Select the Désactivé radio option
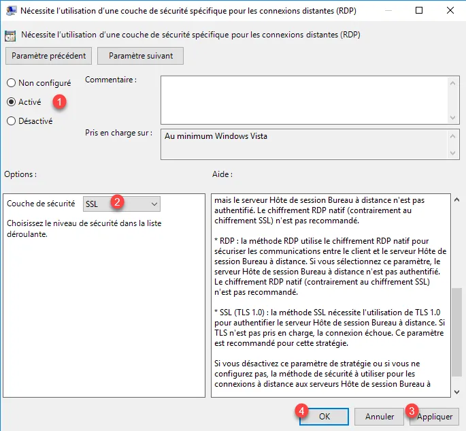The image size is (466, 431). (x=12, y=121)
